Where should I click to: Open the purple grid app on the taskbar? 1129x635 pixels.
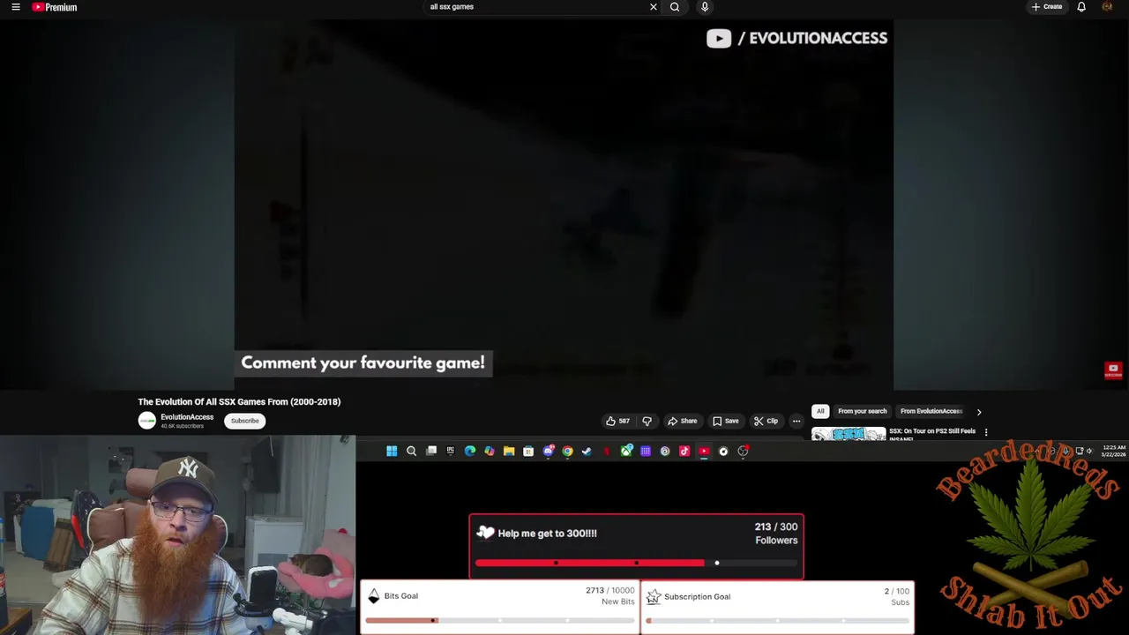(646, 452)
